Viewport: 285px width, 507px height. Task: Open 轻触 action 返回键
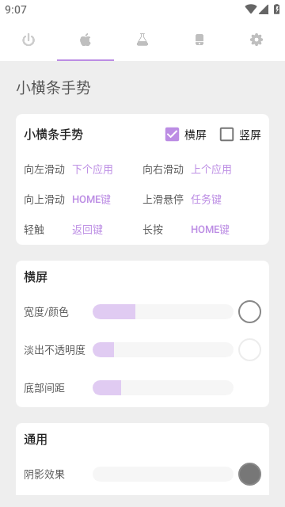tap(87, 230)
